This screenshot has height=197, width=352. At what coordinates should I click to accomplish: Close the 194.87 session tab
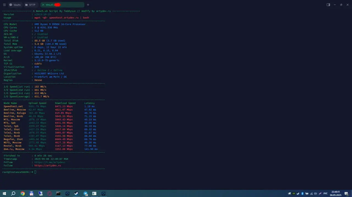coord(43,5)
